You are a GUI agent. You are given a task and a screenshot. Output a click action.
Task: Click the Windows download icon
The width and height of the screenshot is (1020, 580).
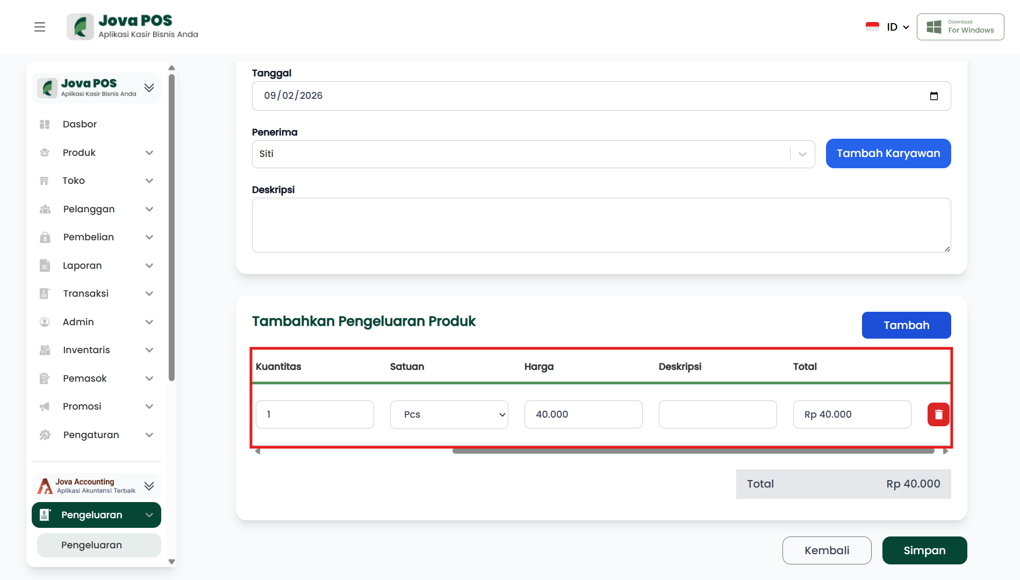(x=934, y=27)
